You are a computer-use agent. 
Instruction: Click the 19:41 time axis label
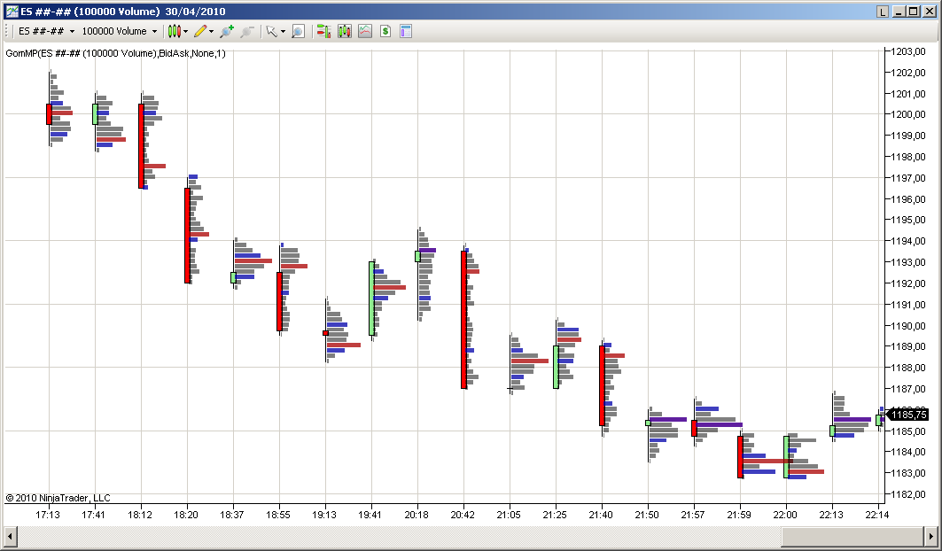370,515
